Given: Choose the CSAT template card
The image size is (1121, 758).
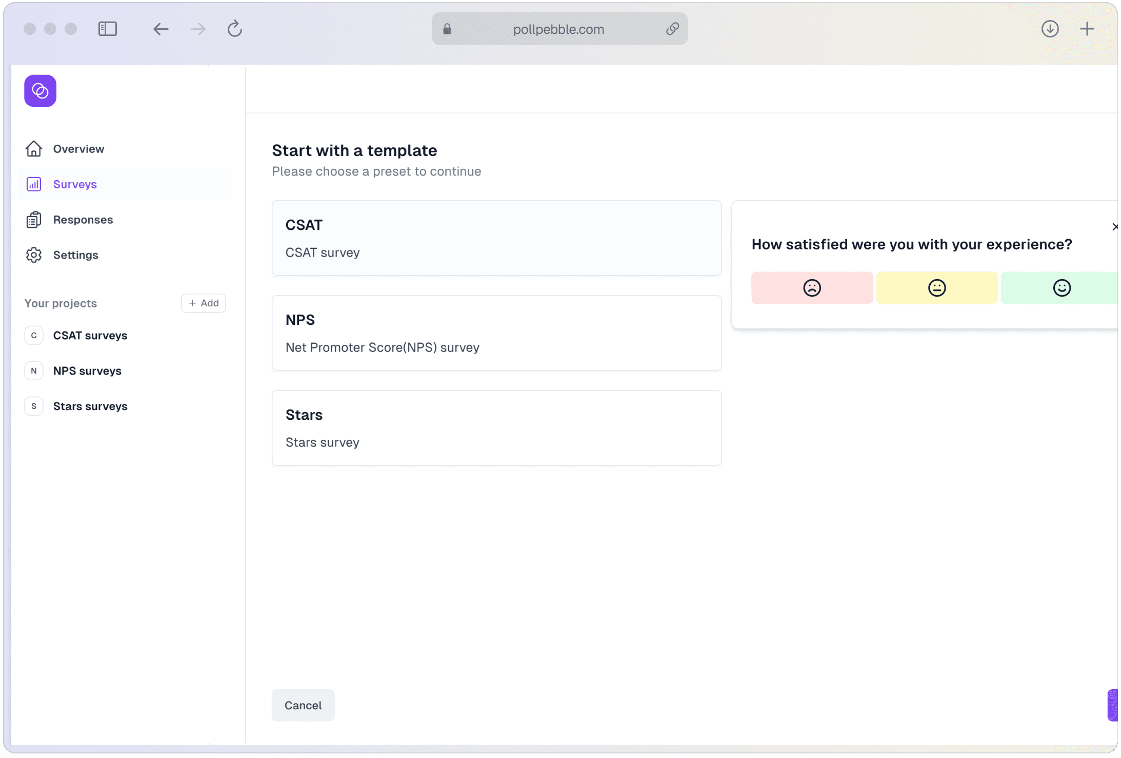Looking at the screenshot, I should click(x=496, y=238).
